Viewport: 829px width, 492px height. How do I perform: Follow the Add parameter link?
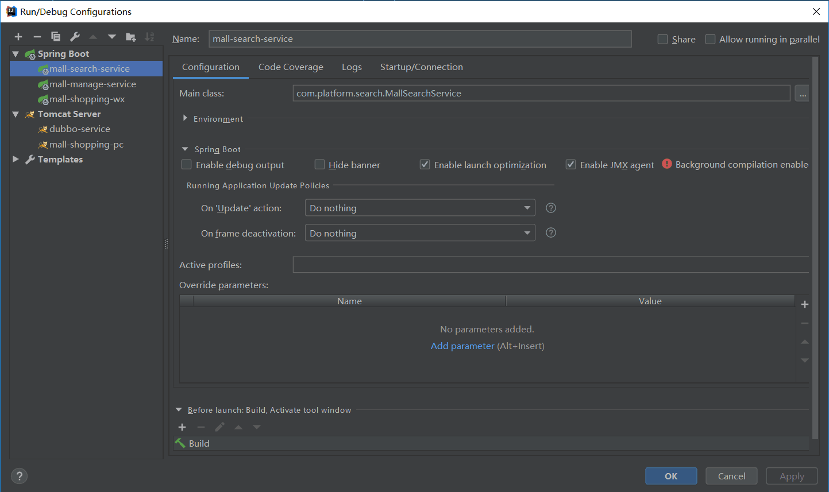pos(462,346)
